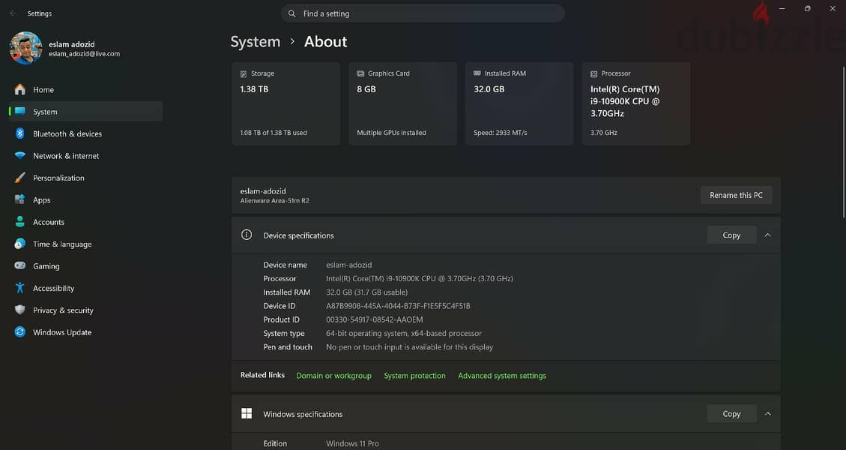Open the Graphics Card 8 GB card
Screen dimensions: 846x450
402,103
